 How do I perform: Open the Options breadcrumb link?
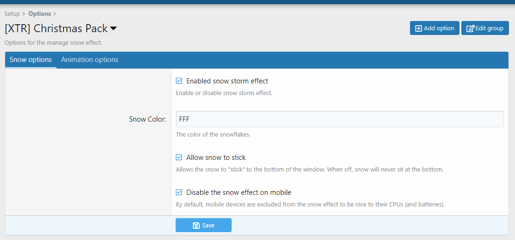(40, 14)
